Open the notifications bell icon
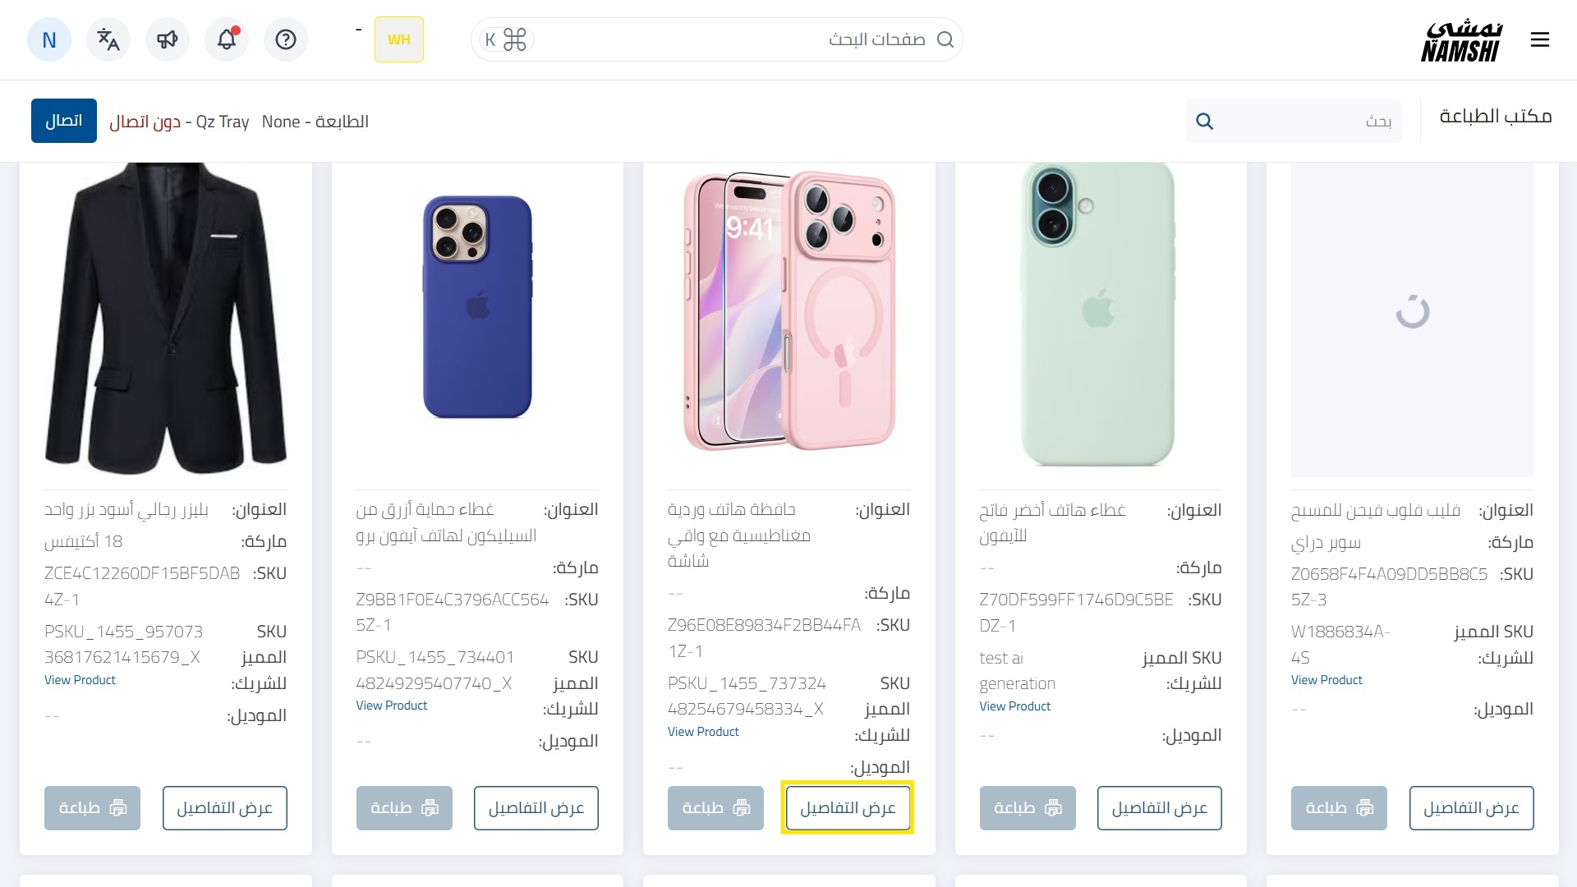Image resolution: width=1577 pixels, height=887 pixels. 227,39
